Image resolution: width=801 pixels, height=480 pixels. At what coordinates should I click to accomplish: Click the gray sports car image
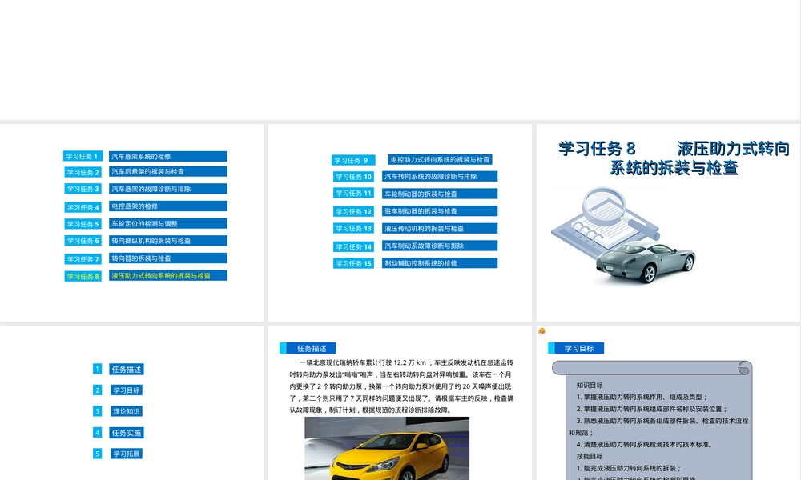tap(645, 262)
